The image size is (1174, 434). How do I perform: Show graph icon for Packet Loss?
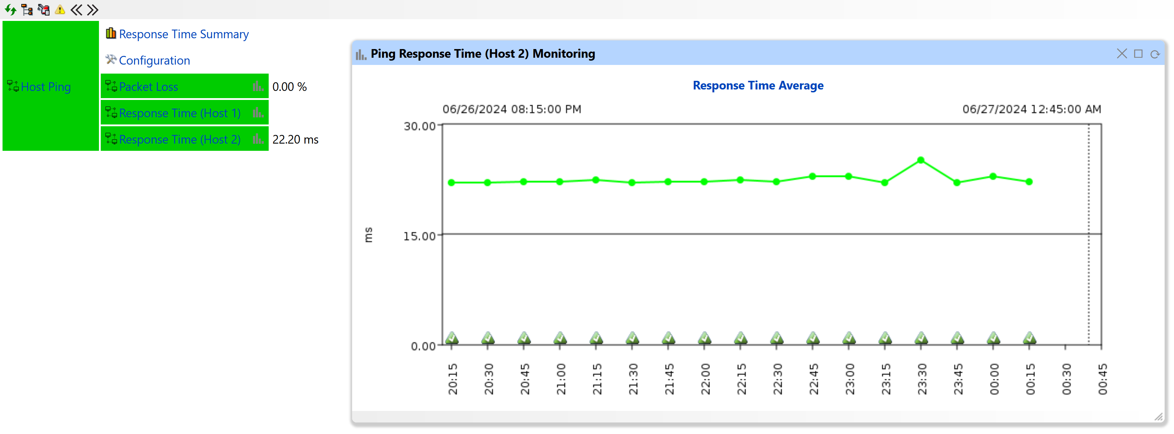point(258,86)
